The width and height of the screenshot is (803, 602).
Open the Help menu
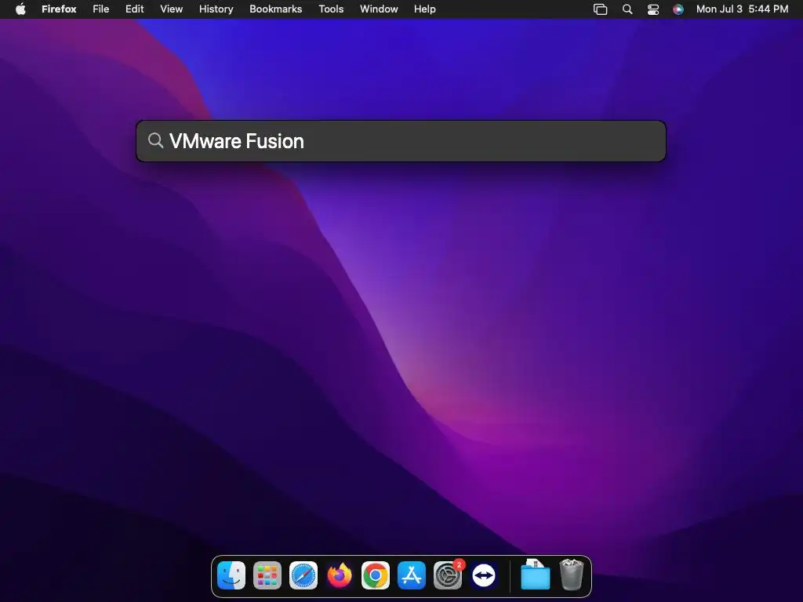(424, 9)
